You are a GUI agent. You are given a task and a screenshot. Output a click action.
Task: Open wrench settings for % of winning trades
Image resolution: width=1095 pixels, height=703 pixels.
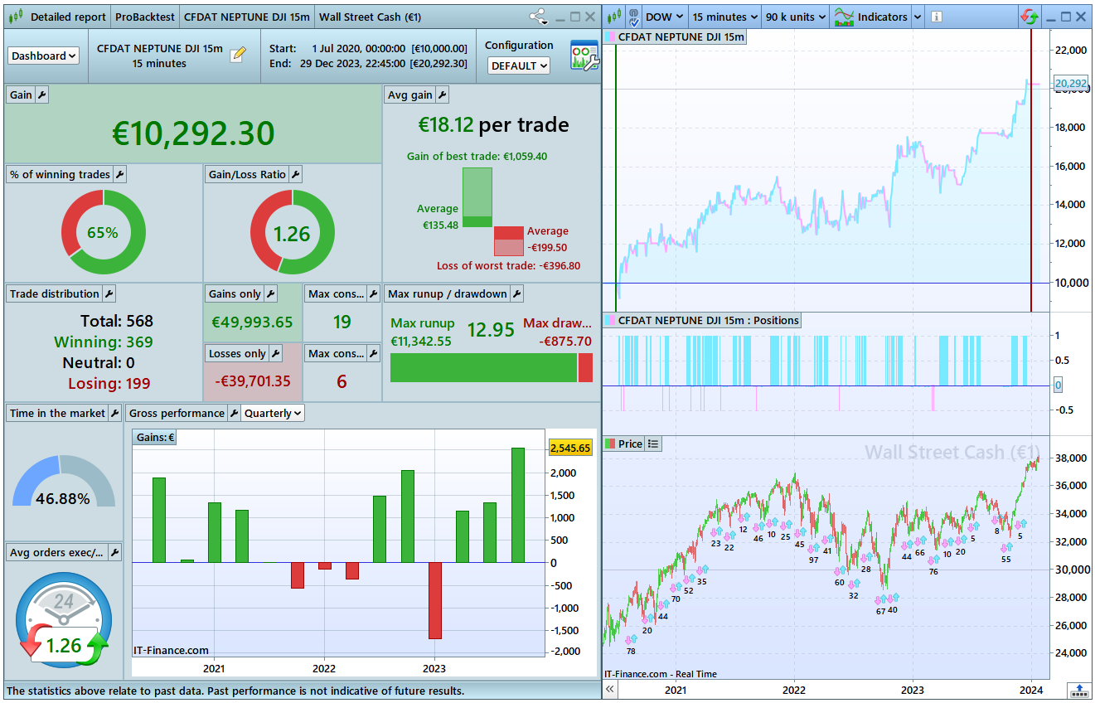pyautogui.click(x=119, y=175)
